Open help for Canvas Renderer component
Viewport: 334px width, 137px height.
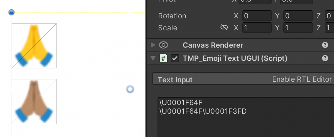(x=325, y=45)
